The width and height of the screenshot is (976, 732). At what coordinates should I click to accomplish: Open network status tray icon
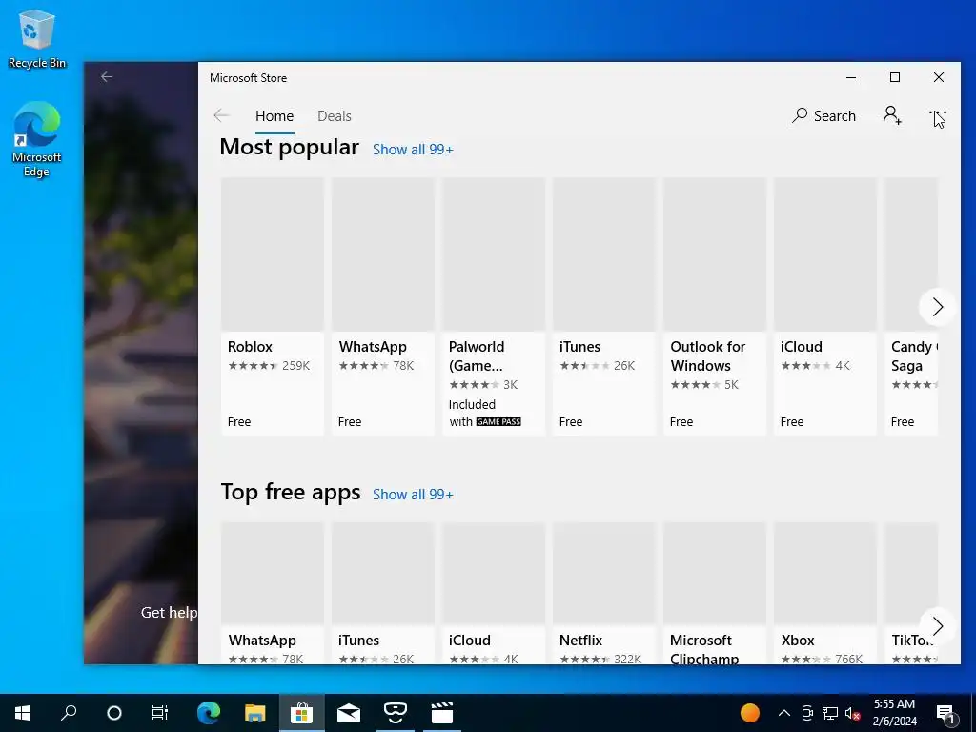coord(830,713)
